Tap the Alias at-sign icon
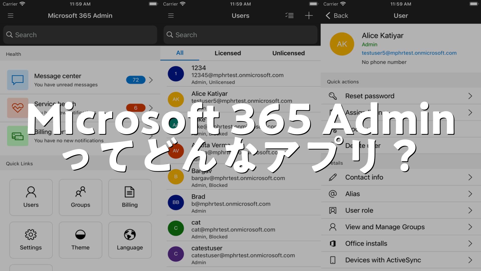The width and height of the screenshot is (481, 271). (333, 194)
